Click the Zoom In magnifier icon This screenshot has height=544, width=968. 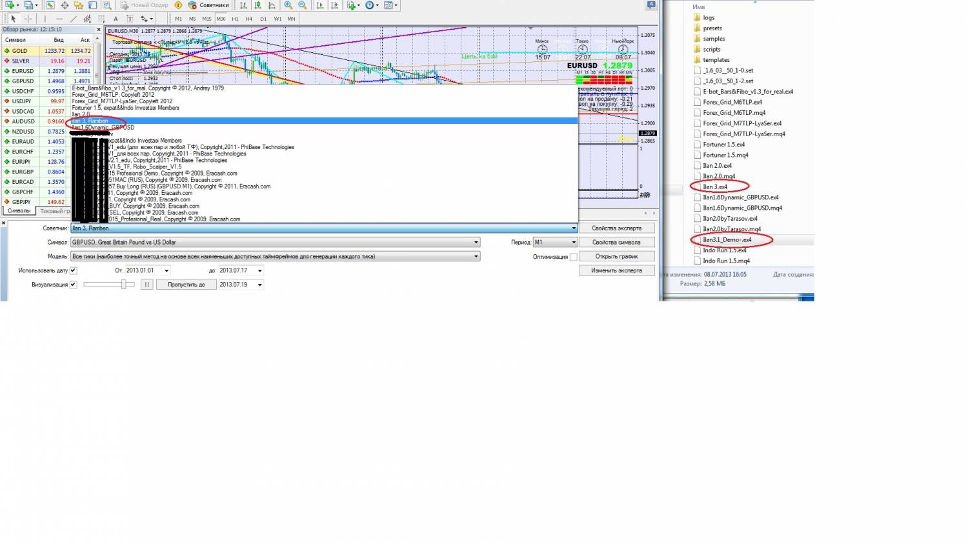click(288, 5)
